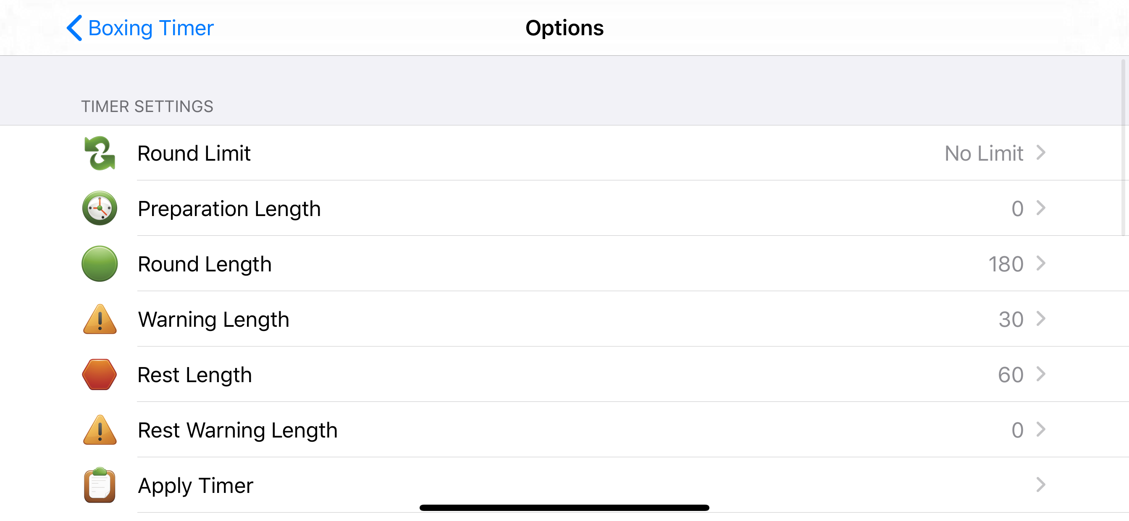1129x521 pixels.
Task: Expand Warning Length with its right chevron
Action: tap(1040, 319)
